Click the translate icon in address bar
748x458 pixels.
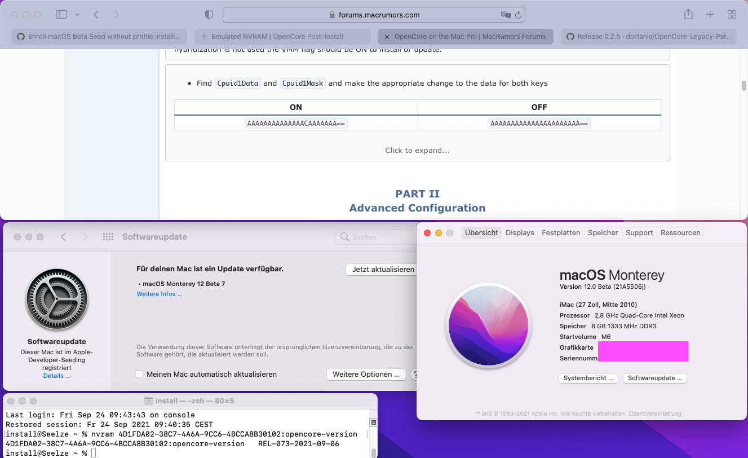[505, 15]
